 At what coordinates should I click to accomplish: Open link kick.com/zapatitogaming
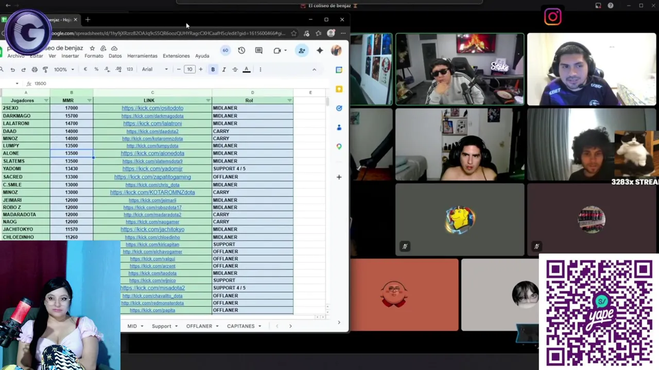tap(152, 177)
